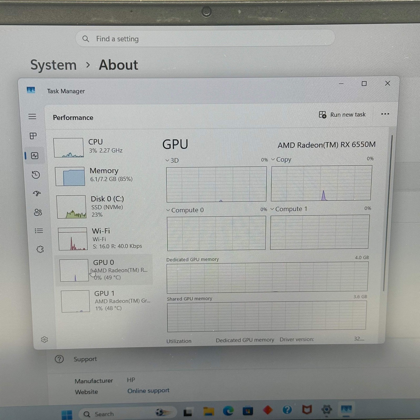The image size is (420, 420).
Task: Click the Find a setting search box
Action: [205, 39]
